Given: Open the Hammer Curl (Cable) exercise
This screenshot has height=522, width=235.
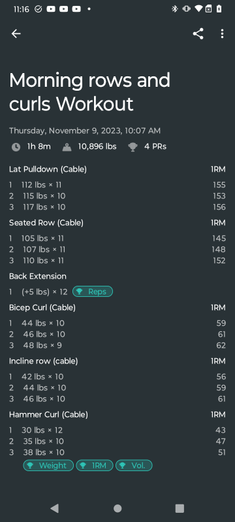Looking at the screenshot, I should tap(48, 414).
